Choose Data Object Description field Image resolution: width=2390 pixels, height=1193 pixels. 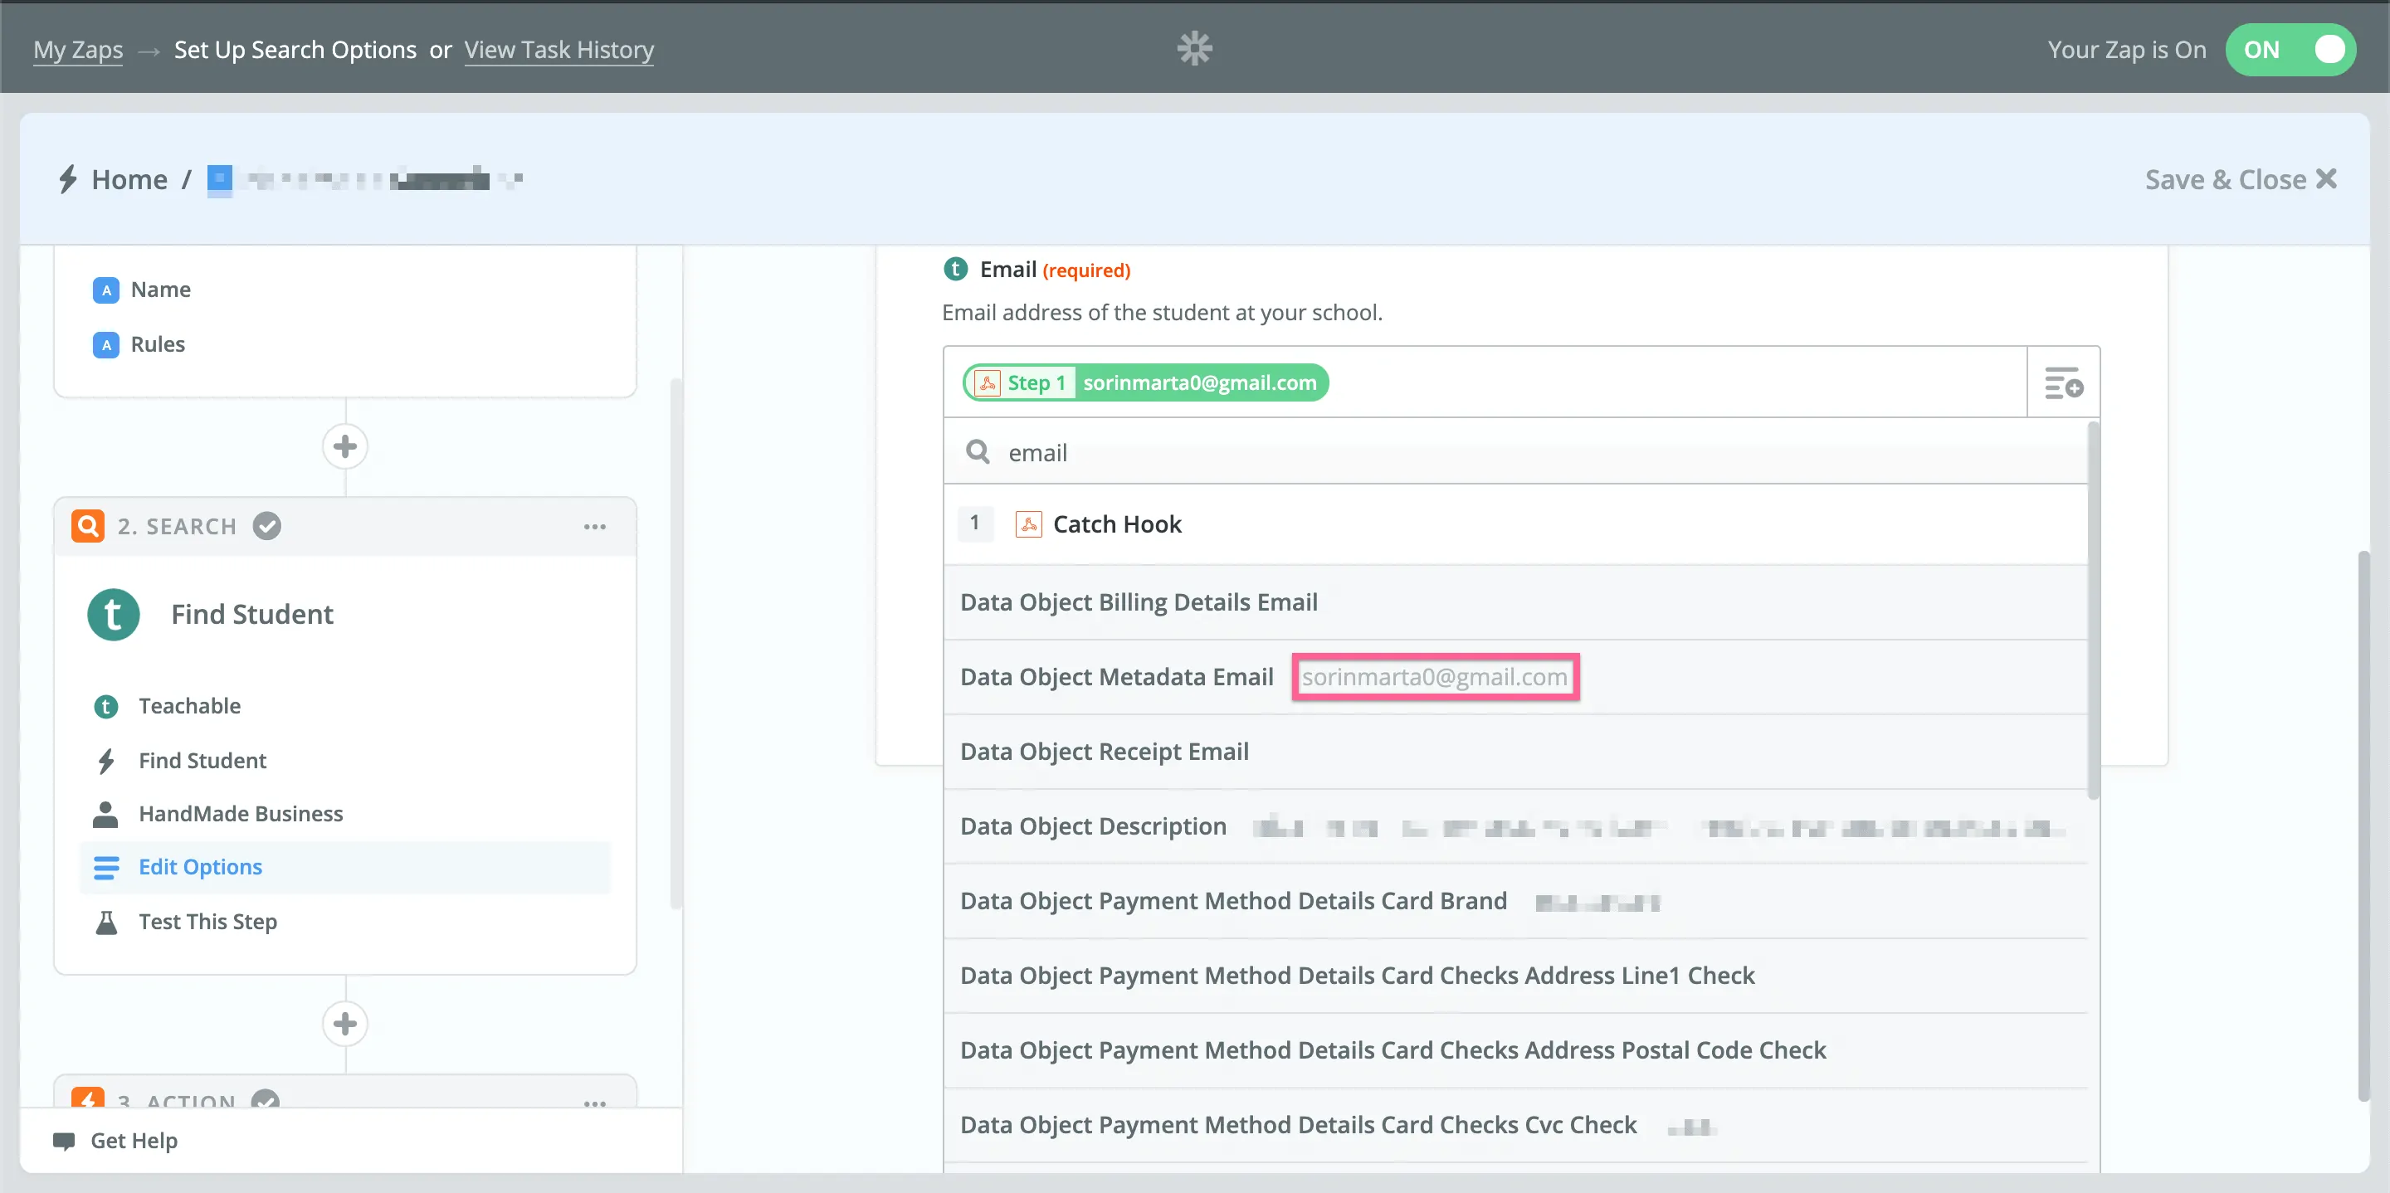pyautogui.click(x=1515, y=826)
